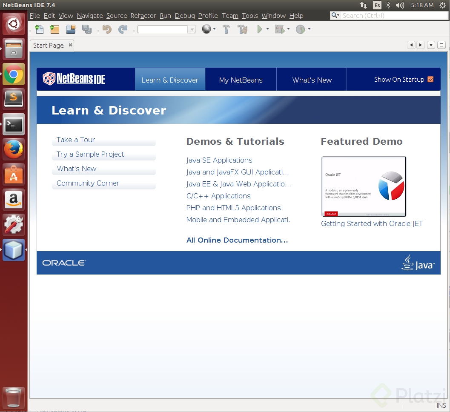Click the Open Project toolbar icon
450x412 pixels.
[71, 29]
